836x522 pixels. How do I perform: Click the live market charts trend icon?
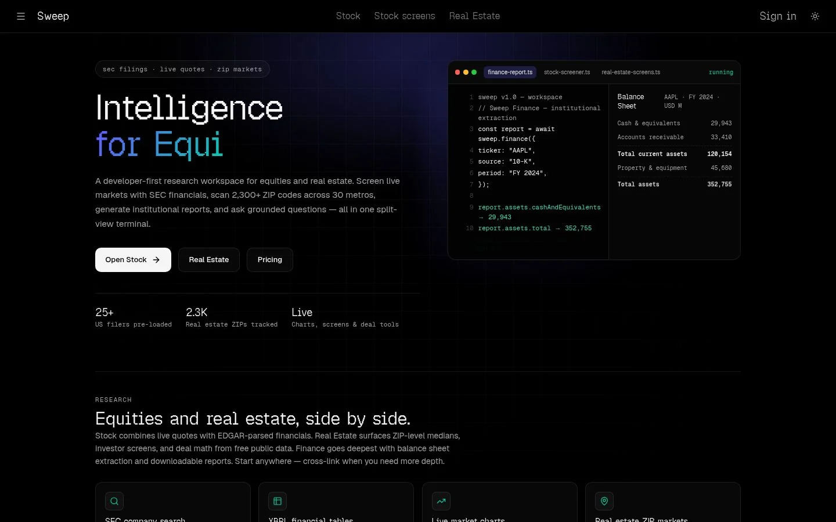(441, 501)
